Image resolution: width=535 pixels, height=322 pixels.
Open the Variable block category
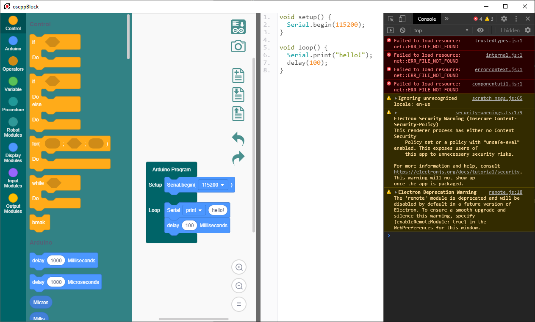pos(13,85)
